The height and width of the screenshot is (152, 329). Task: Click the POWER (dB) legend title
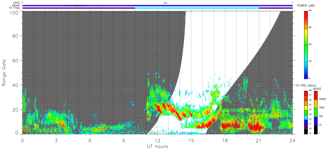[x=306, y=6]
